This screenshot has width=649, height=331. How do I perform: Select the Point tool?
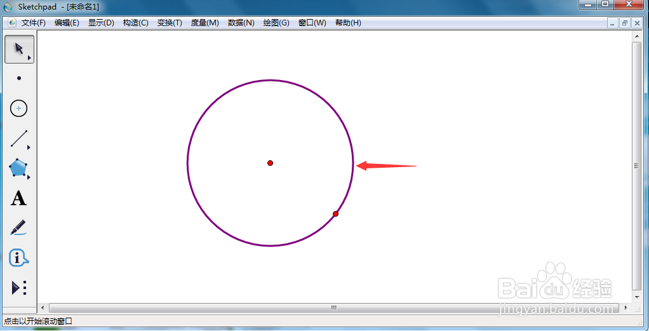[x=19, y=78]
